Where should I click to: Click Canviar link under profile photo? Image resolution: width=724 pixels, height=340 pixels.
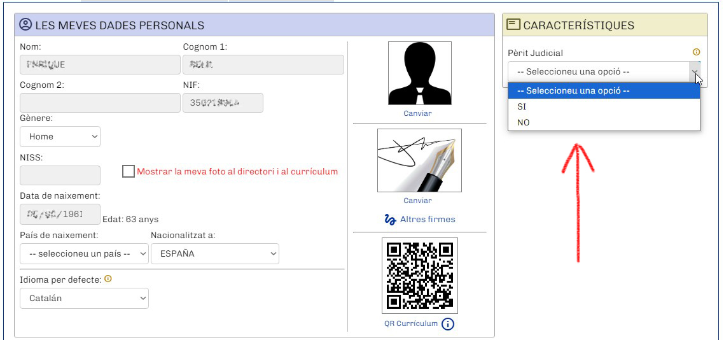point(417,113)
